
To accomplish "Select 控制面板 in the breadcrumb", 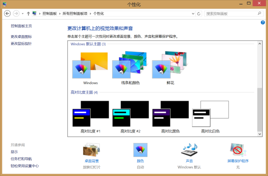I will click(x=50, y=13).
